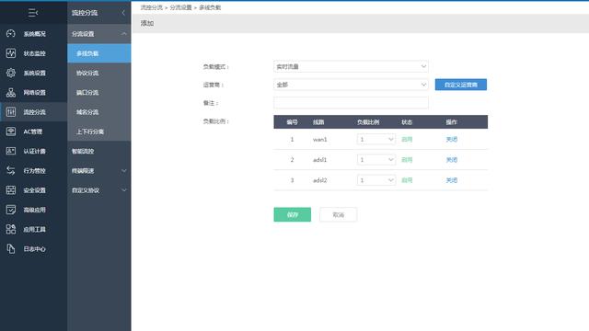
Task: Focus the 备注 text input field
Action: tap(351, 103)
